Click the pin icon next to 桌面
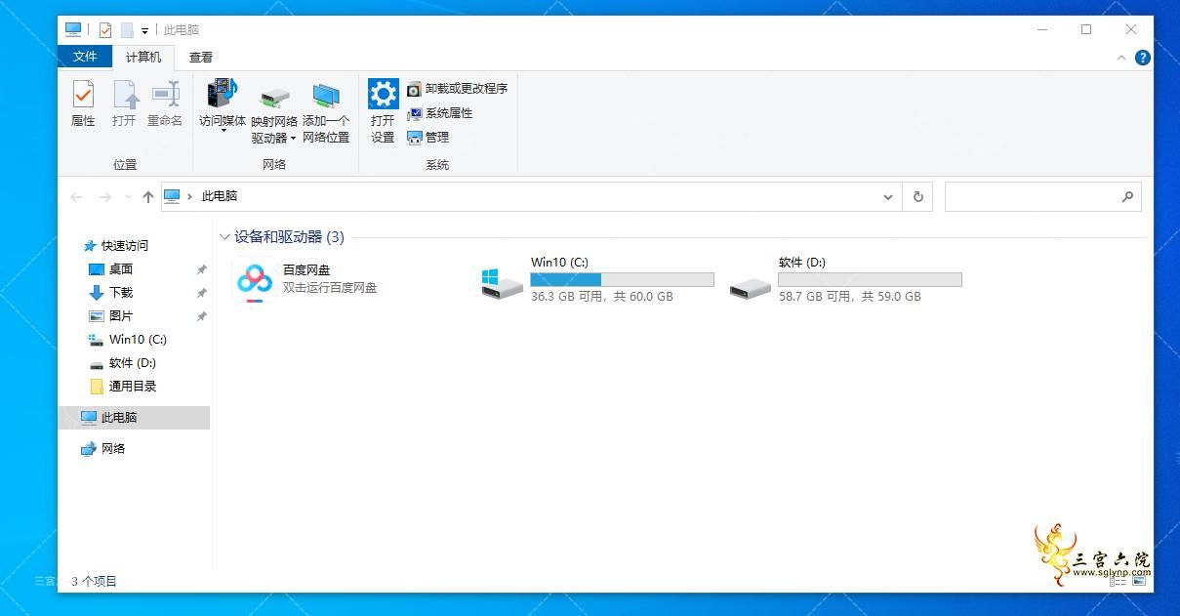 (x=201, y=269)
